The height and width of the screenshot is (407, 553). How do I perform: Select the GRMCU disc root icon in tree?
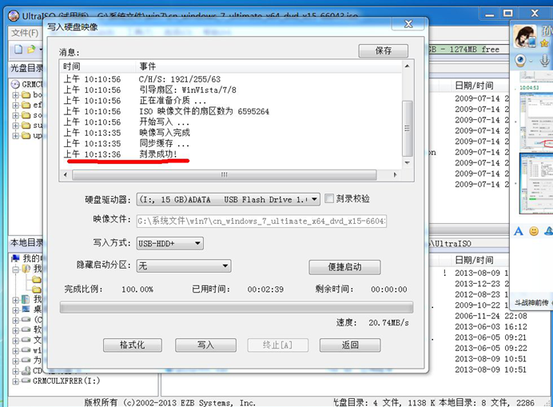click(15, 85)
